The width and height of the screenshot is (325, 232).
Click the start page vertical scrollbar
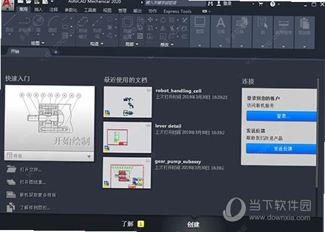(x=317, y=133)
